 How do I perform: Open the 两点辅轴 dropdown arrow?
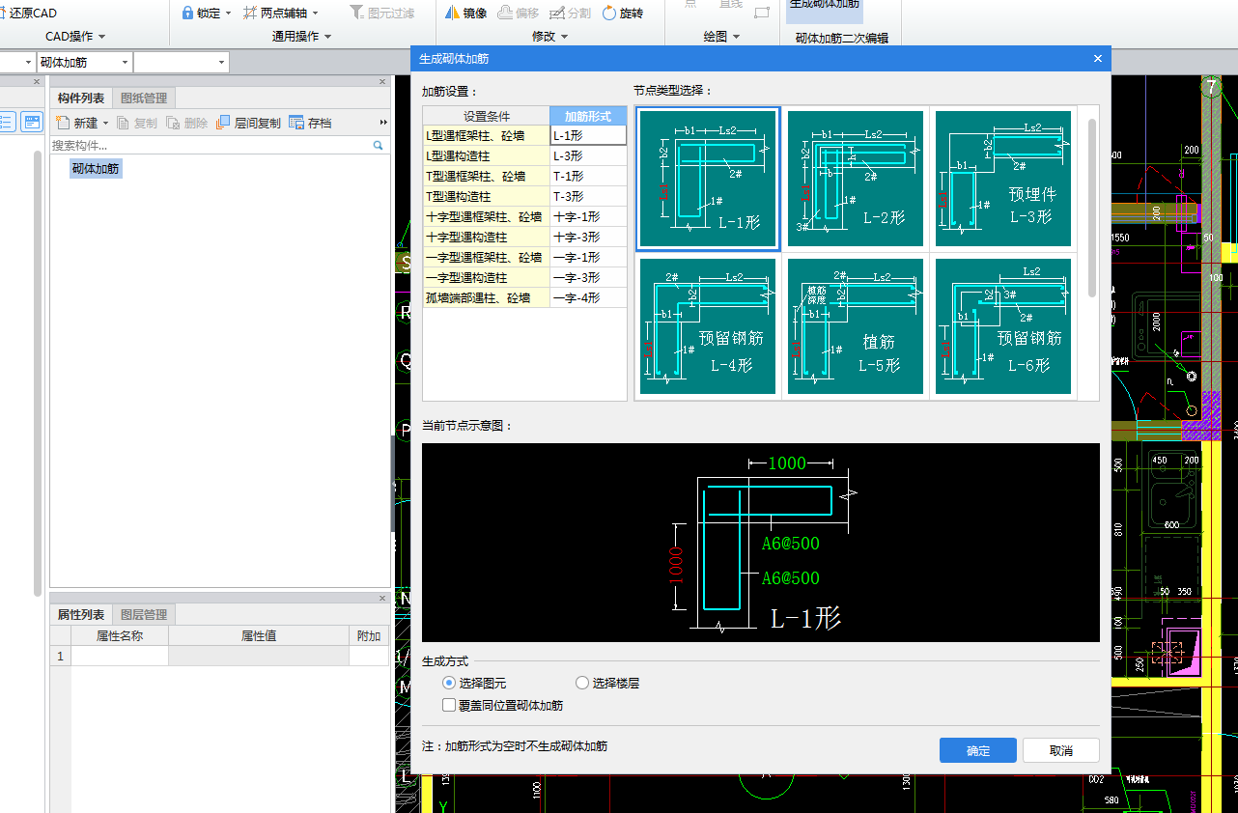click(x=315, y=14)
